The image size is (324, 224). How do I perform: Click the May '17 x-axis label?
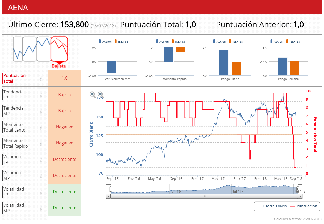coord(218,179)
